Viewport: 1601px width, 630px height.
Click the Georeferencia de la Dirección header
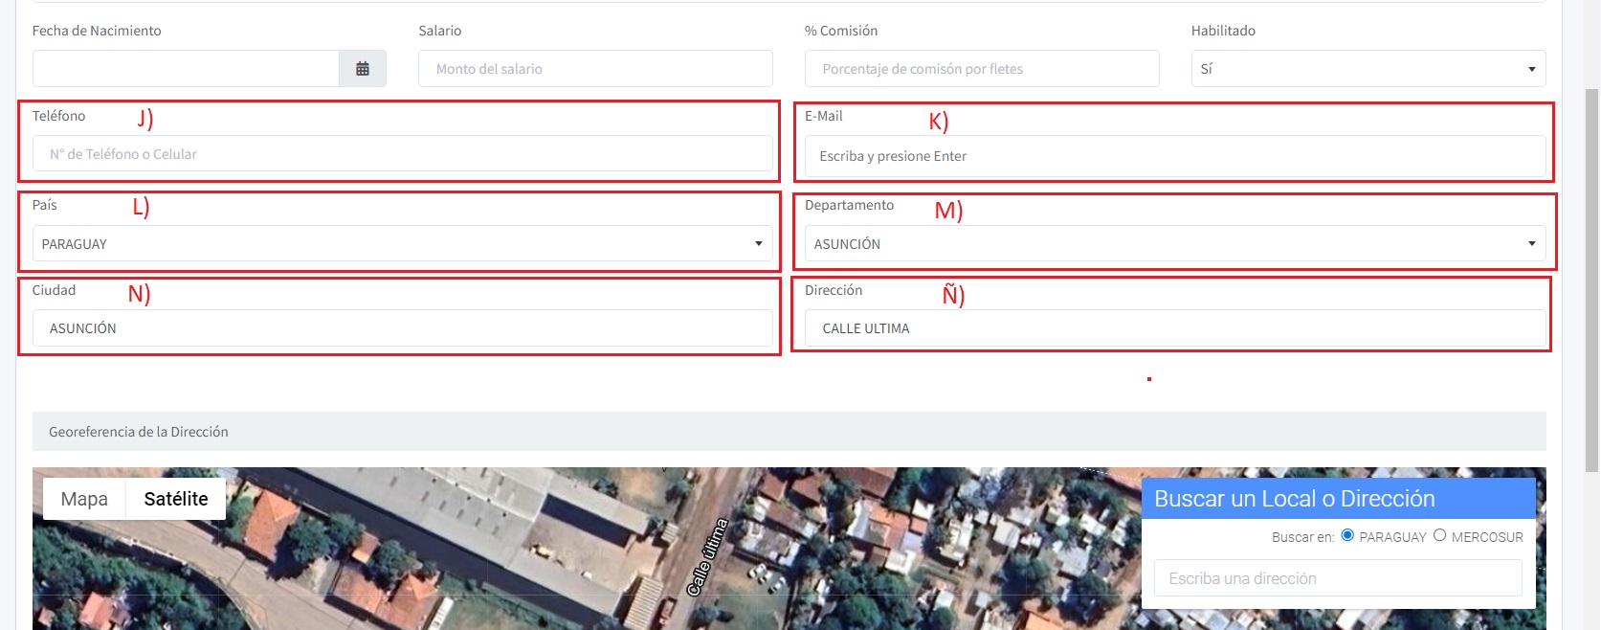[x=139, y=432]
